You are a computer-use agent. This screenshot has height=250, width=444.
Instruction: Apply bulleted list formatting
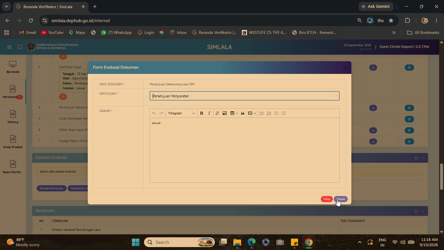pyautogui.click(x=262, y=113)
